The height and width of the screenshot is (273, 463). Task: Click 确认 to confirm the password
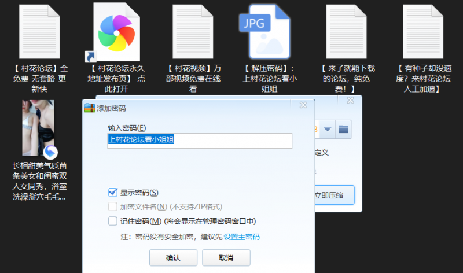pyautogui.click(x=173, y=257)
